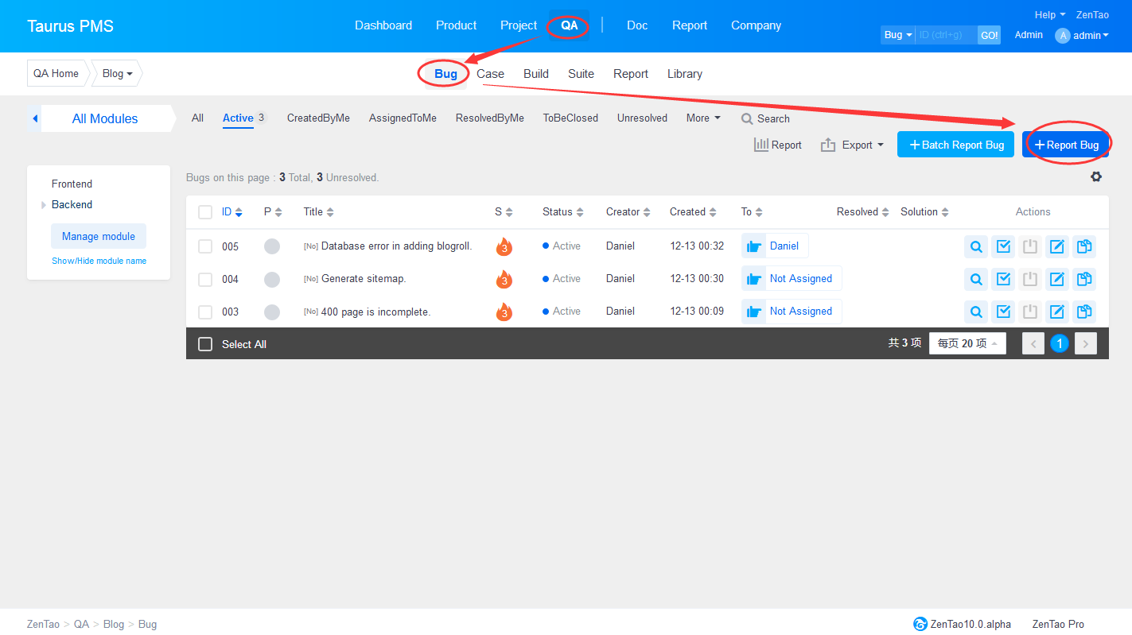Switch to the Case tab
This screenshot has width=1132, height=635.
pyautogui.click(x=490, y=74)
